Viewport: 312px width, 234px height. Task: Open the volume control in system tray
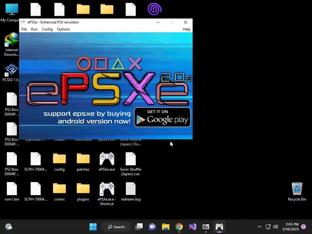point(275,227)
